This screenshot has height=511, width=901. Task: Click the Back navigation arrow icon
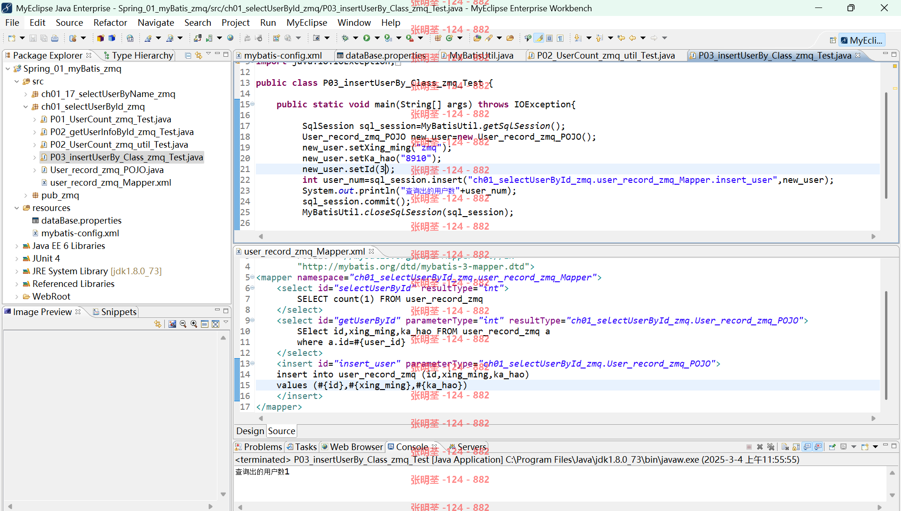632,38
